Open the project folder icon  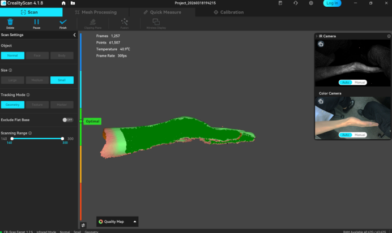pos(73,3)
